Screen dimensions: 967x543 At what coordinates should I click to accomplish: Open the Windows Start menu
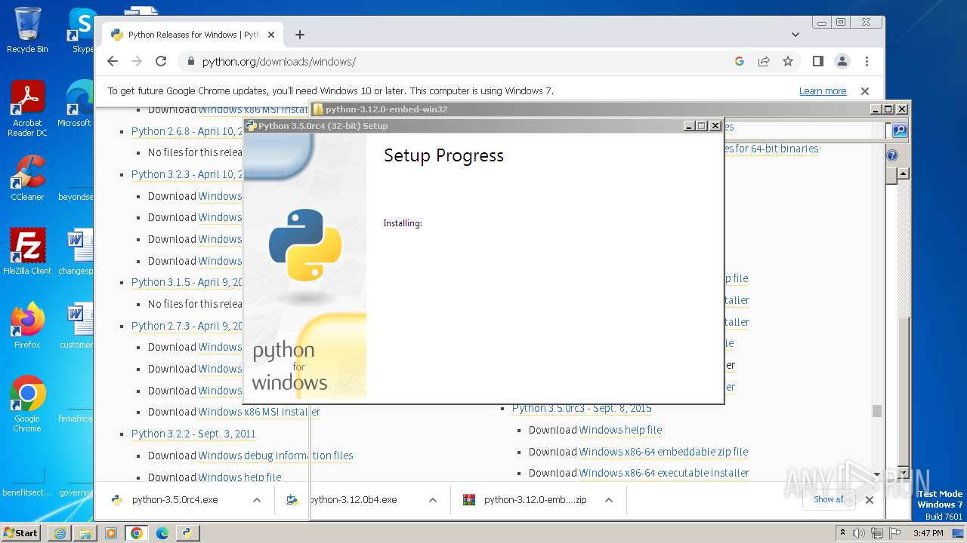tap(21, 532)
